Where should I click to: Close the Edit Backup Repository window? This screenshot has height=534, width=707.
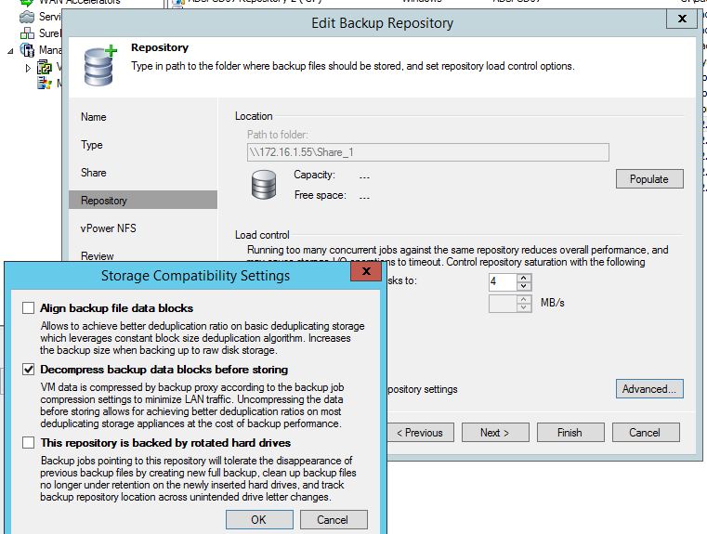click(683, 20)
